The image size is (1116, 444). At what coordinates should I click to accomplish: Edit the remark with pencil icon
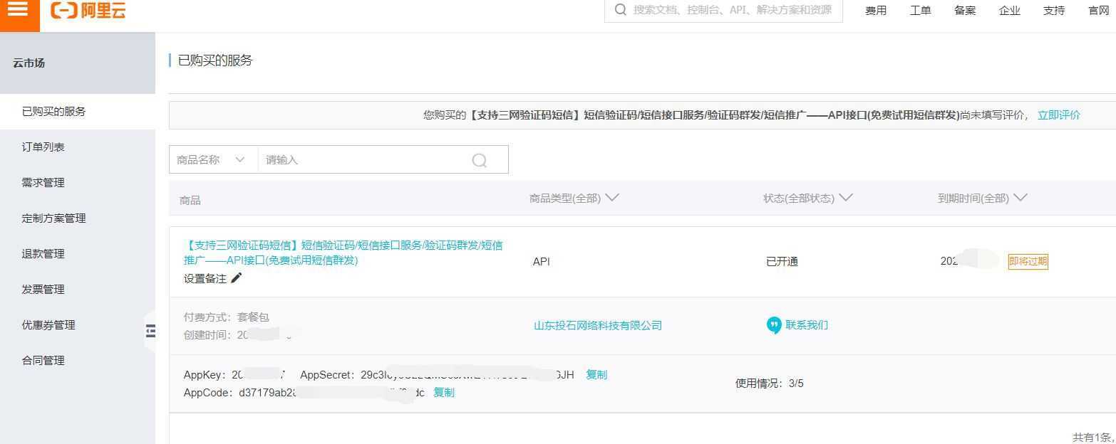tap(237, 278)
